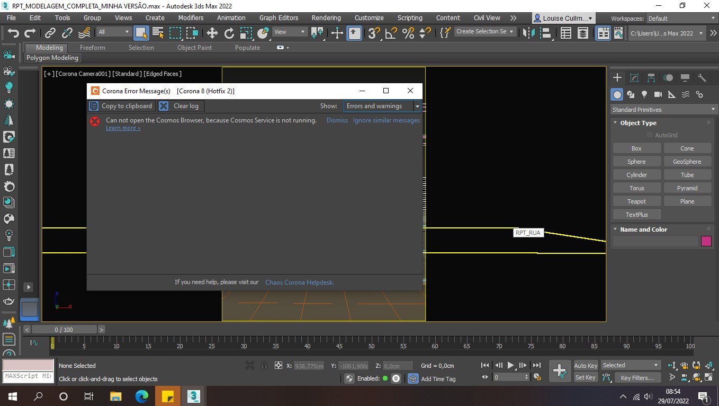The width and height of the screenshot is (719, 406).
Task: Open Workspaces Default dropdown
Action: tap(681, 18)
